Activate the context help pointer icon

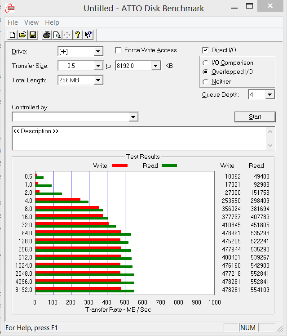[x=88, y=35]
